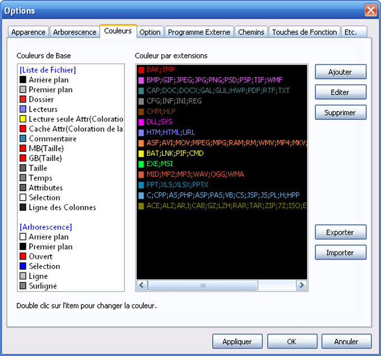Select Sélection under Liste de Fichier
This screenshot has height=356, width=381.
(x=44, y=197)
